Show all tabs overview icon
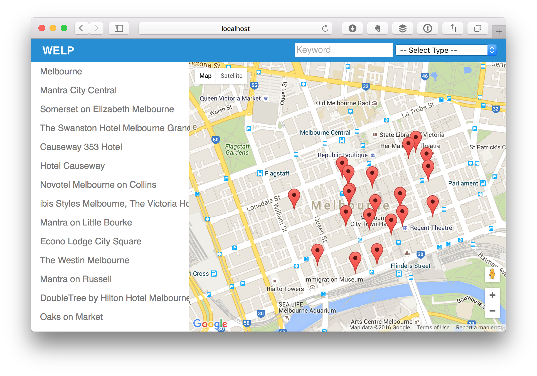 [x=477, y=28]
